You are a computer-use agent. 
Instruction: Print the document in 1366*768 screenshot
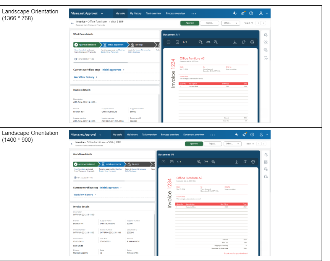pos(252,42)
